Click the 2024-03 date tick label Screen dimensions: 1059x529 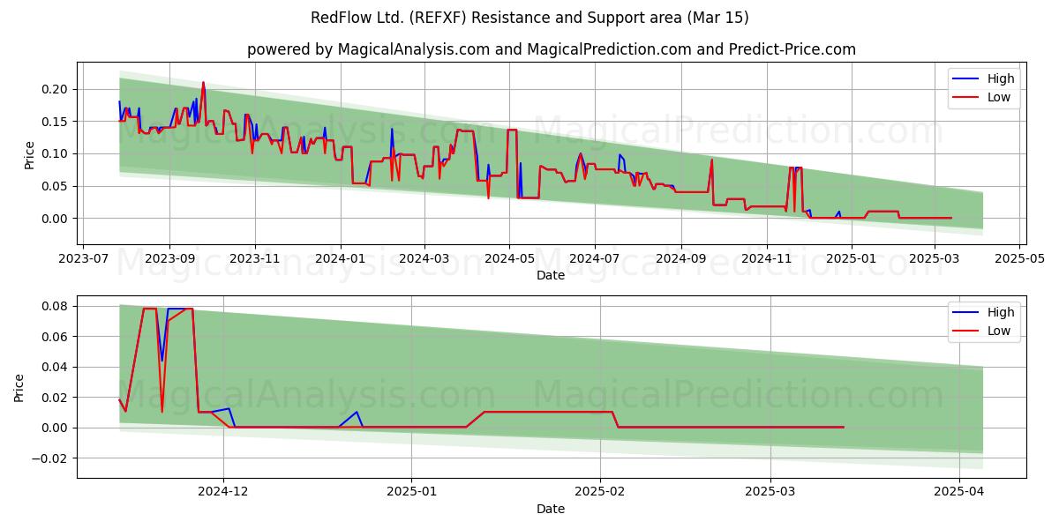(x=424, y=260)
